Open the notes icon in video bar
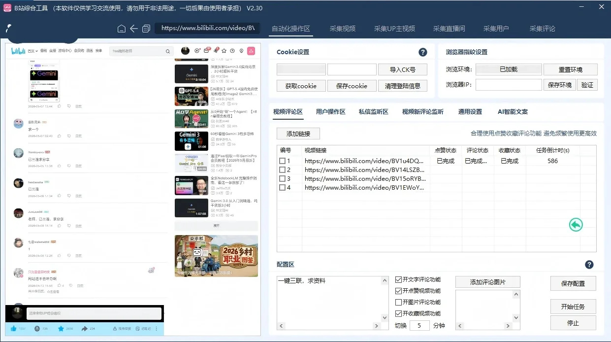This screenshot has height=342, width=611. click(137, 329)
